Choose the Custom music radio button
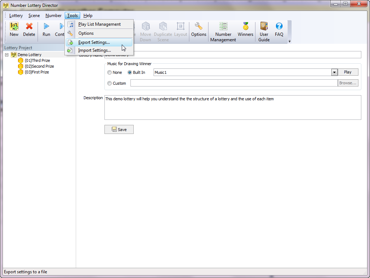Viewport: 370px width, 278px height. pos(109,83)
